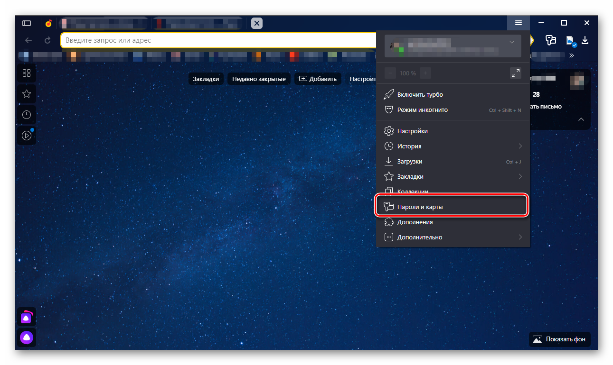Decrease zoom with the minus button
The image size is (613, 365).
click(x=390, y=73)
